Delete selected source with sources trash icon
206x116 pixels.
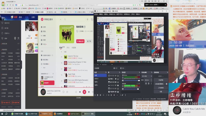coord(111,95)
